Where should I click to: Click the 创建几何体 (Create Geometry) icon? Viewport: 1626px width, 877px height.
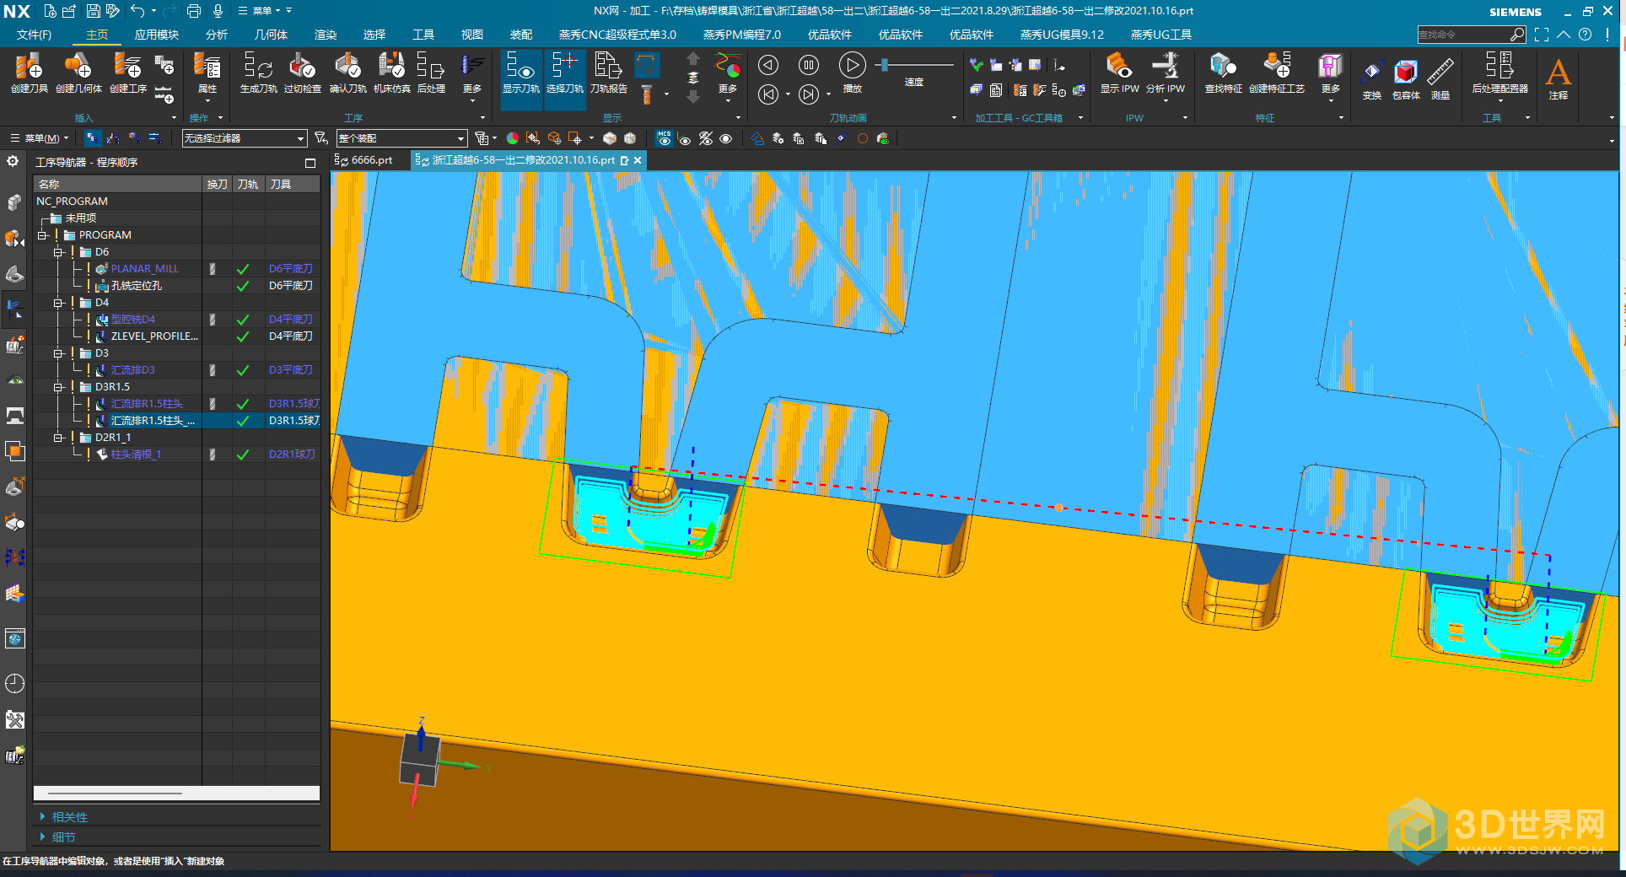pyautogui.click(x=78, y=73)
